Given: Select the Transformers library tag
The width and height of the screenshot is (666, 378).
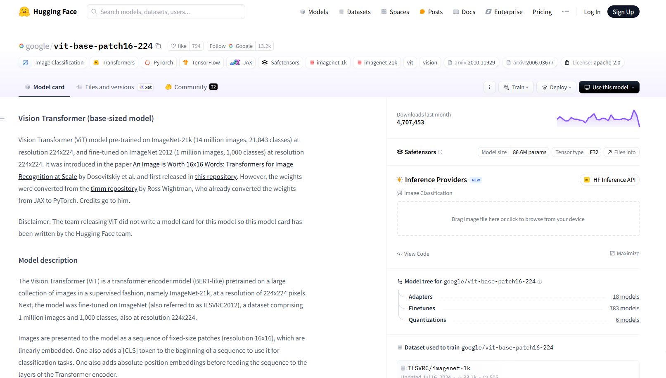Looking at the screenshot, I should [114, 62].
